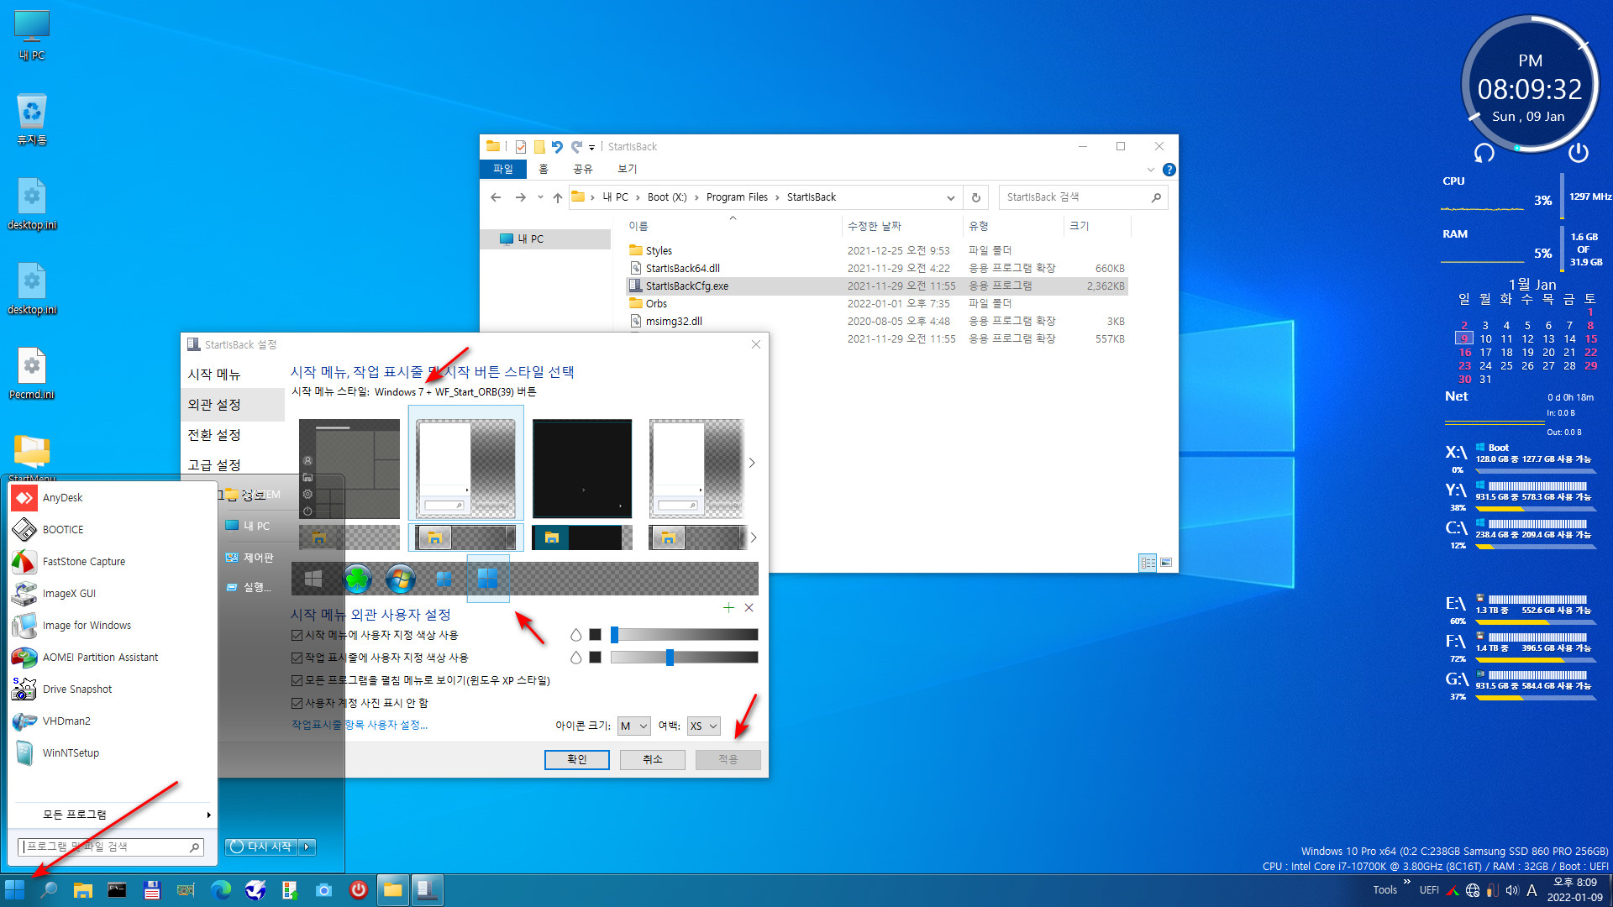This screenshot has height=907, width=1613.
Task: Open command prompt from taskbar
Action: [x=117, y=889]
